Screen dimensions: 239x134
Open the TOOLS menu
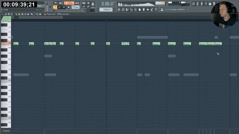click(x=40, y=6)
